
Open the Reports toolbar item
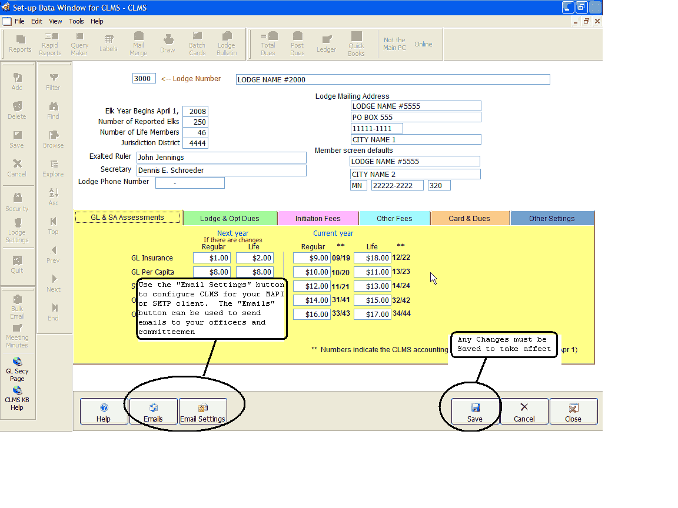coord(20,44)
